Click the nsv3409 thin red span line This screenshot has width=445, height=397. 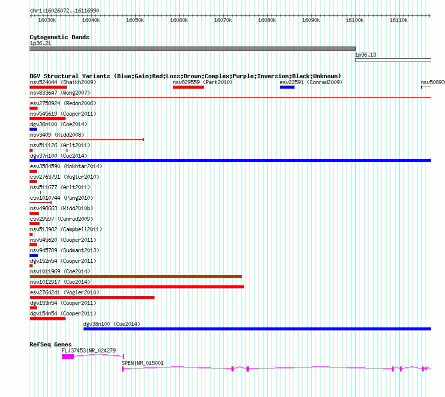87,140
